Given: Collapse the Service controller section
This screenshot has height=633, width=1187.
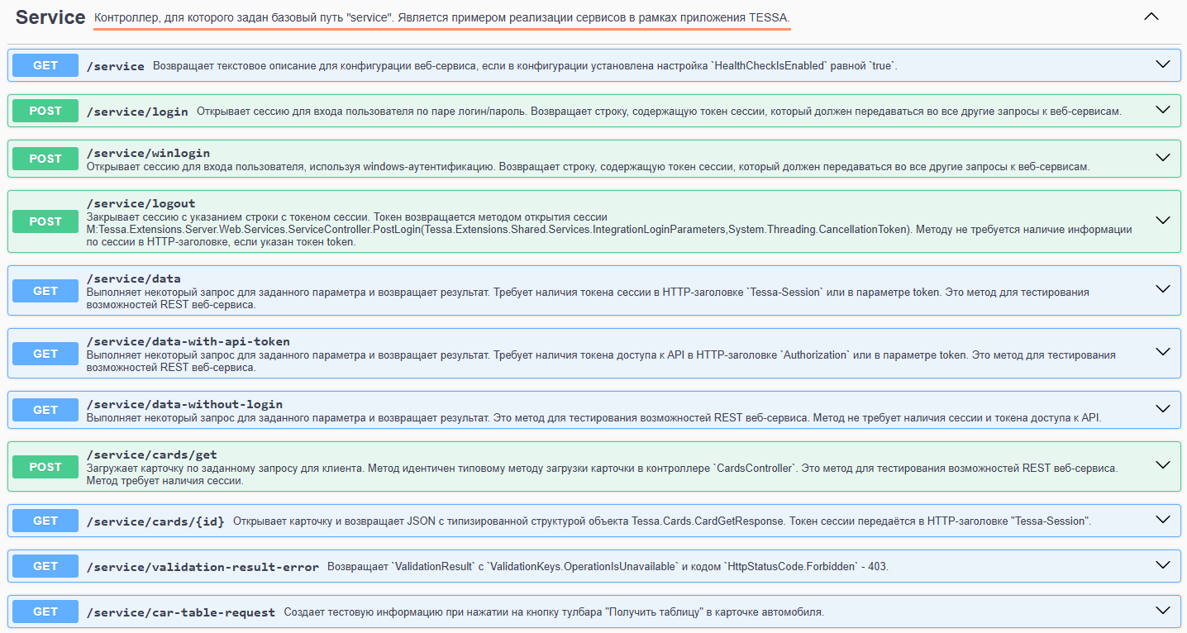Looking at the screenshot, I should point(1151,17).
